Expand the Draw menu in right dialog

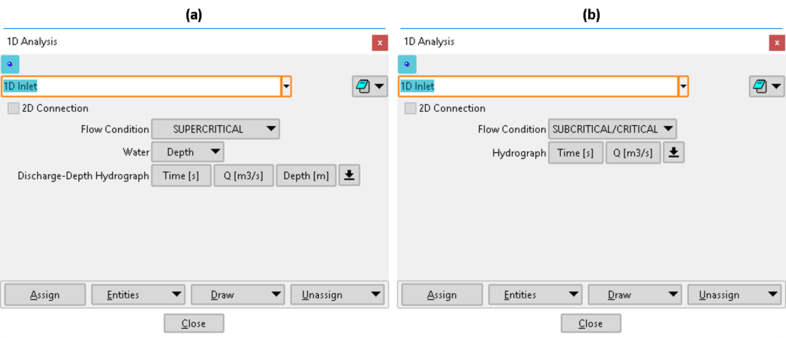[x=635, y=295]
